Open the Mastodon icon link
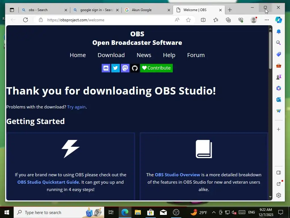Viewport: 290px width, 218px height. pyautogui.click(x=125, y=68)
